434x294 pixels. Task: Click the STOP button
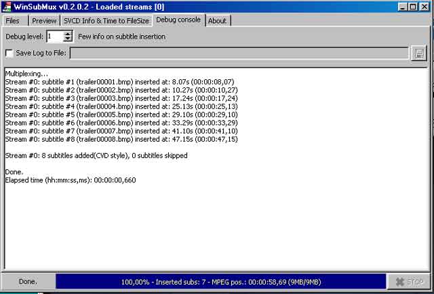[x=410, y=282]
